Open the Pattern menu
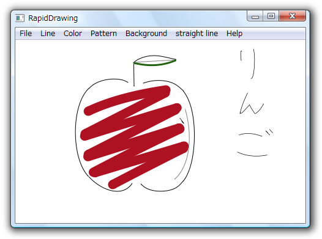The image size is (322, 239). point(103,34)
